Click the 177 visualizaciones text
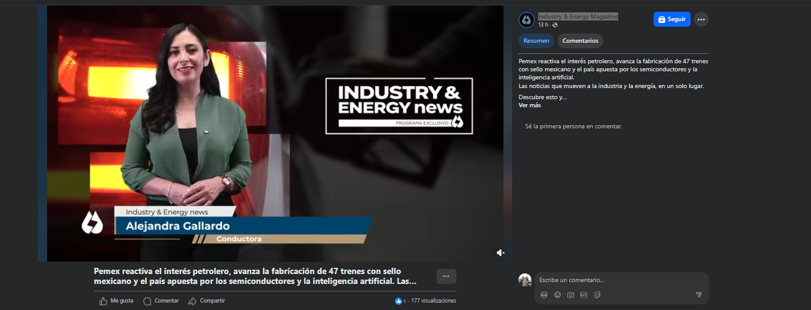811x310 pixels. click(433, 301)
